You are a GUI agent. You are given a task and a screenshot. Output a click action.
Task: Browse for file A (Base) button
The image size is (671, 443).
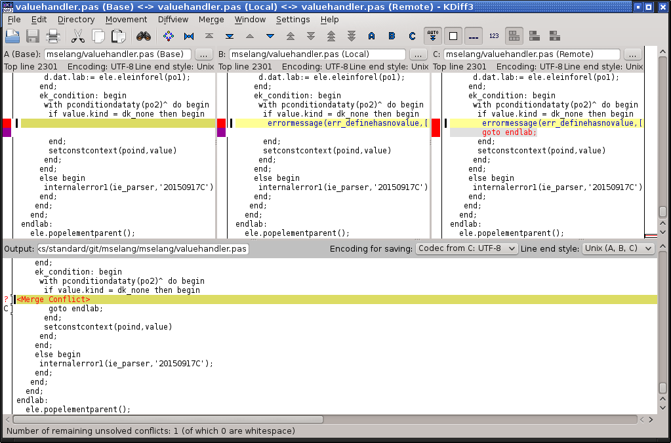click(x=204, y=54)
